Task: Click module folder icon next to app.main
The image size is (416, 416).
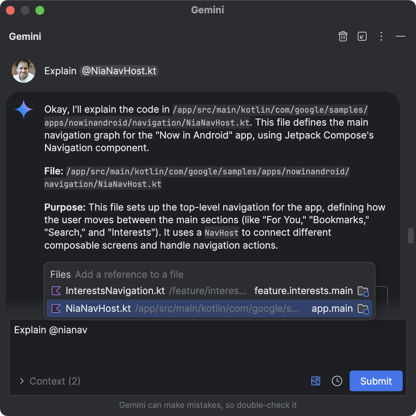Action: click(363, 309)
